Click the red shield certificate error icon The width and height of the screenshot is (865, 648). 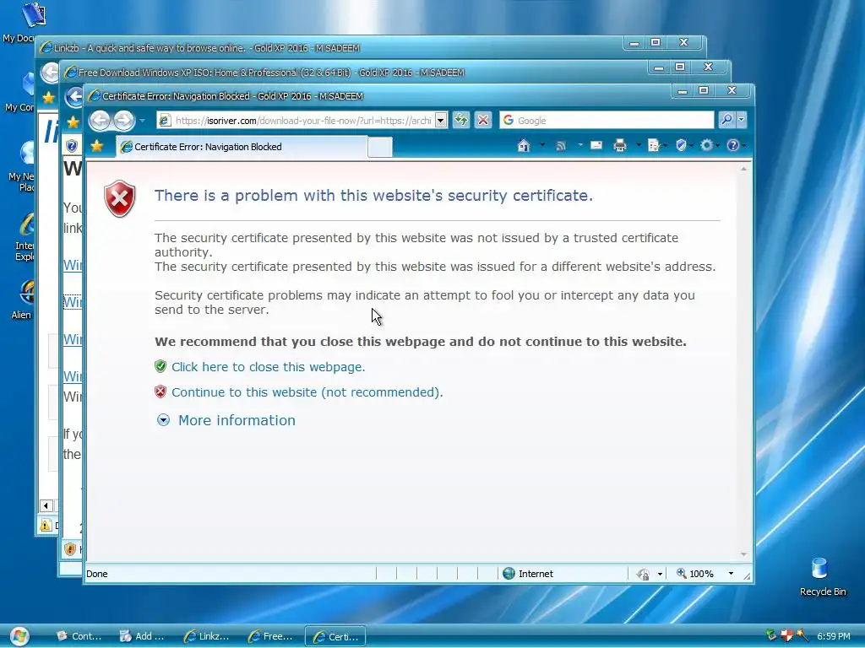coord(120,198)
